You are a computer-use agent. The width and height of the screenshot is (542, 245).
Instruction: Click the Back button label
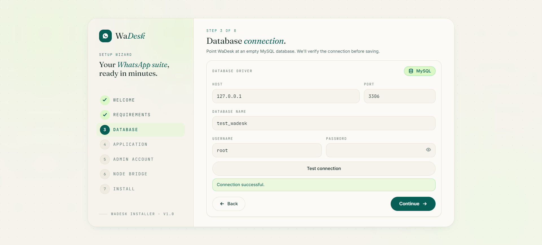[233, 204]
